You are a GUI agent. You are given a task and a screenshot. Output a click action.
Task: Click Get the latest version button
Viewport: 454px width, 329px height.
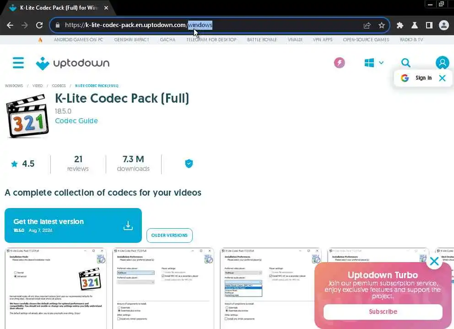click(73, 225)
